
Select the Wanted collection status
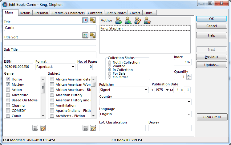pyautogui.click(x=110, y=66)
